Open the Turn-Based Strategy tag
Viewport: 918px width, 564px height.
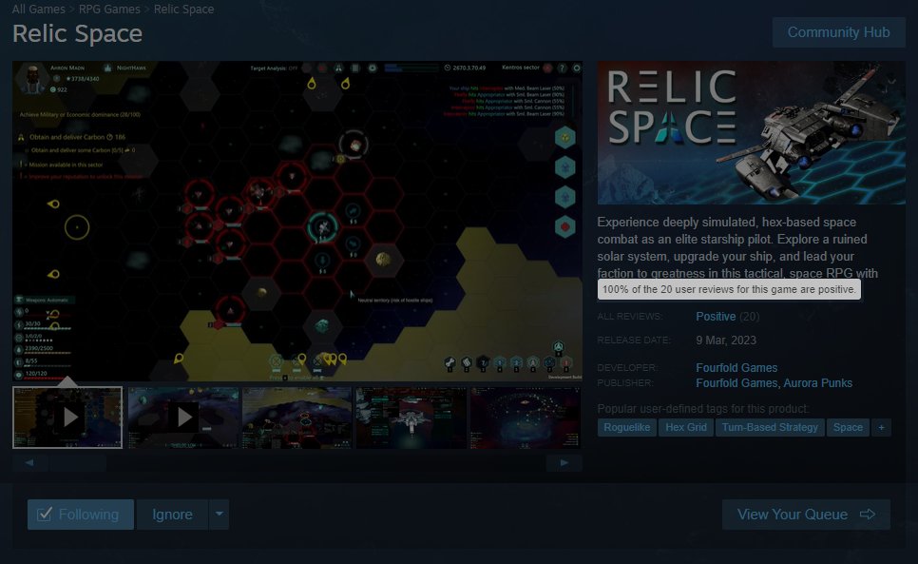[770, 427]
